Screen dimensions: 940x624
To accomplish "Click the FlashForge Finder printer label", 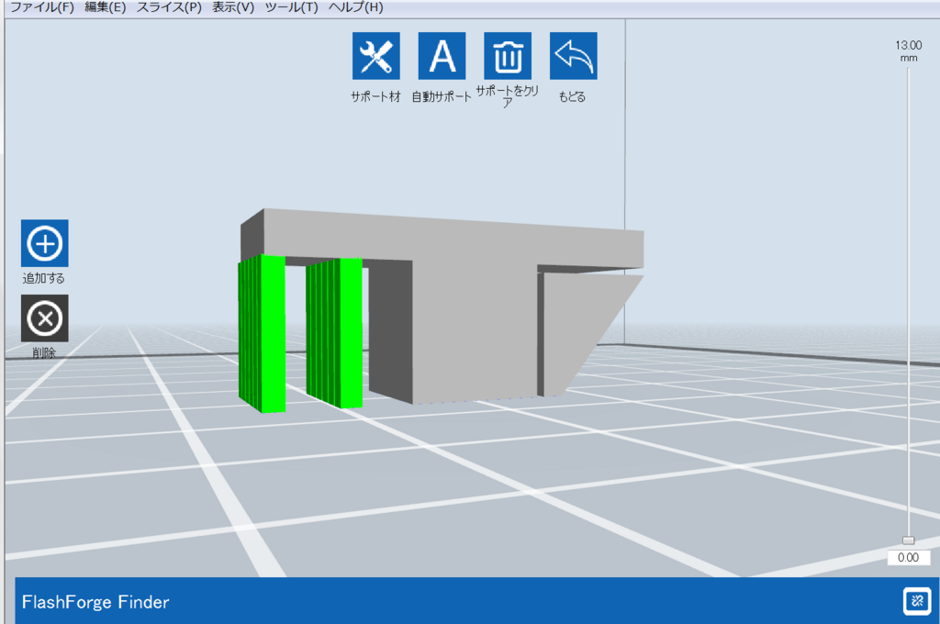I will click(95, 602).
